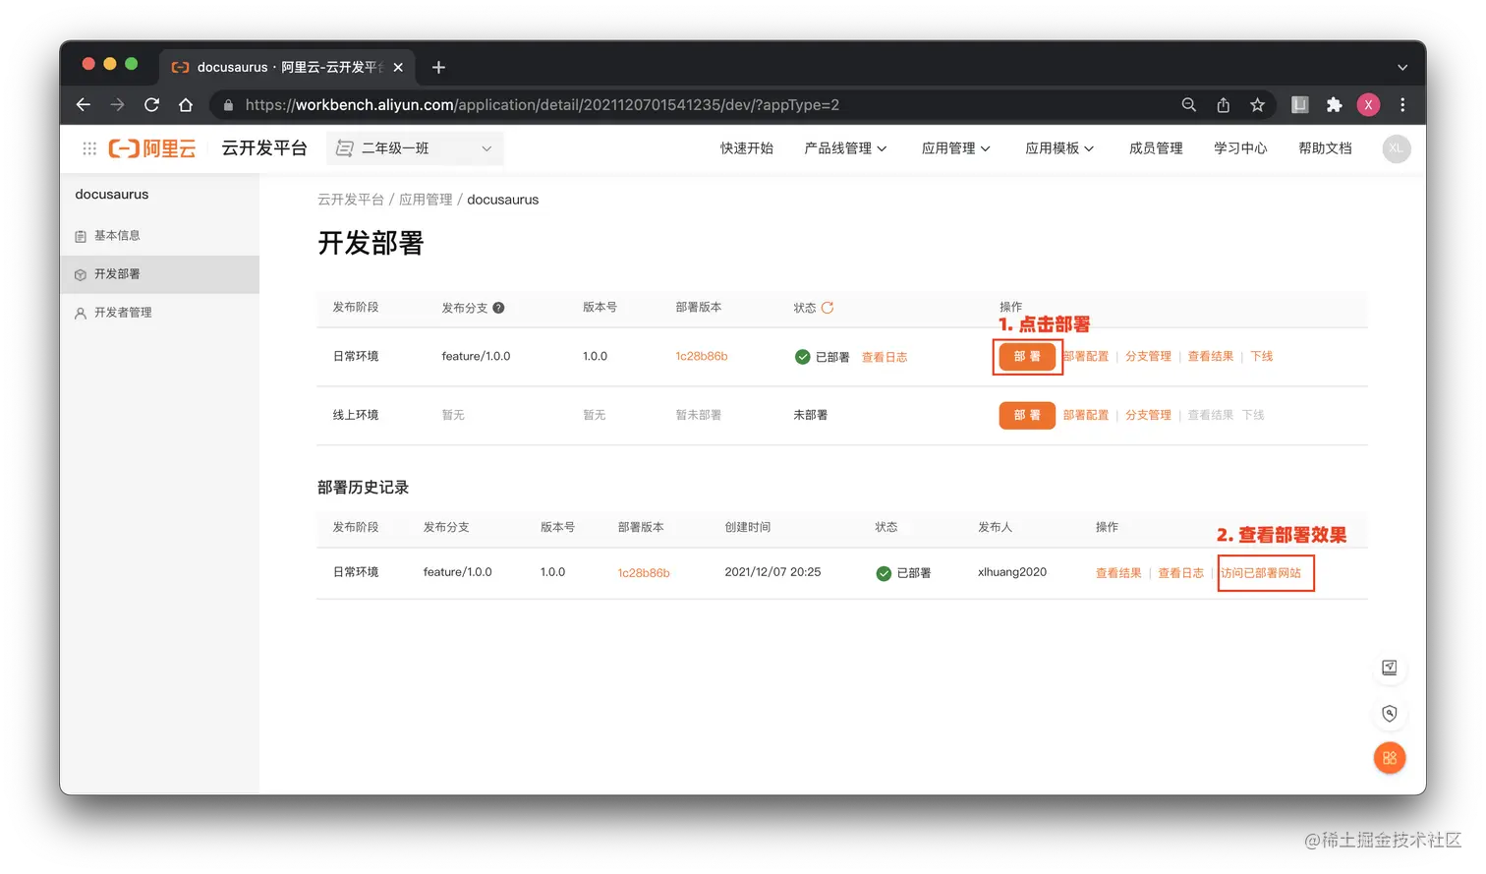The height and width of the screenshot is (874, 1486).
Task: Open 学习中心 in top navigation
Action: pyautogui.click(x=1240, y=148)
